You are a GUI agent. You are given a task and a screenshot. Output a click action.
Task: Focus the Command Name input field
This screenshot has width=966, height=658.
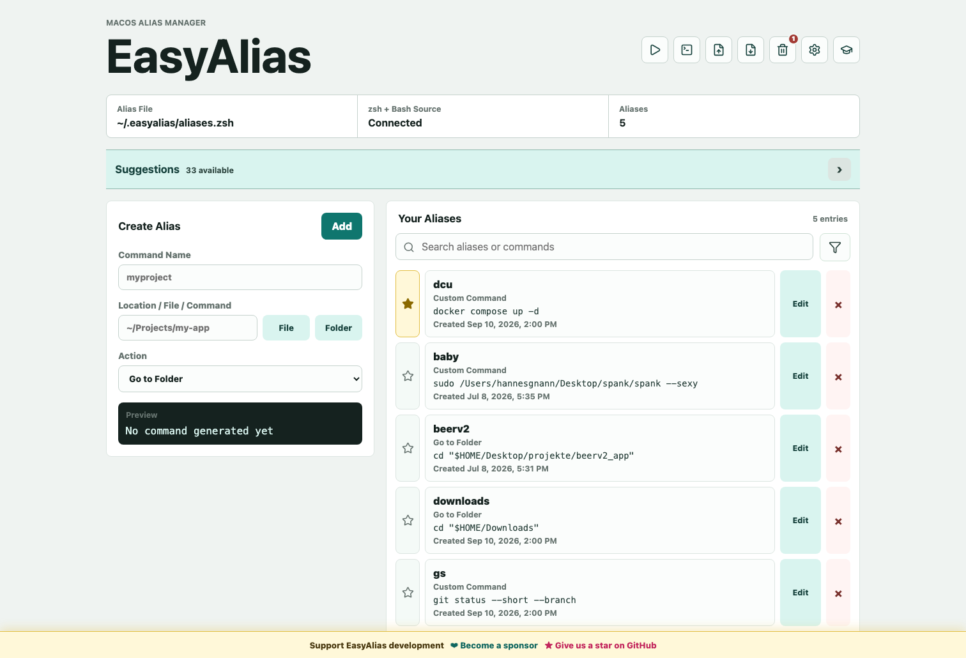coord(240,277)
